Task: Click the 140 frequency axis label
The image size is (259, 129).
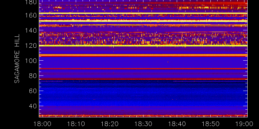Action: (x=31, y=30)
